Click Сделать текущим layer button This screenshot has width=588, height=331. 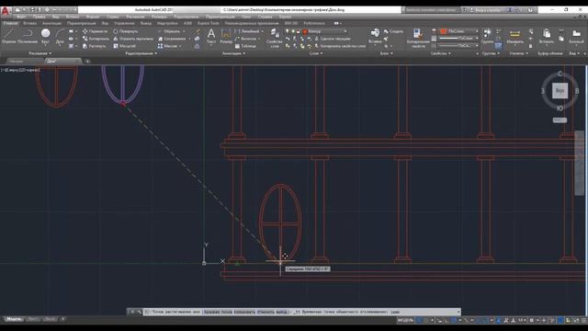pyautogui.click(x=333, y=39)
